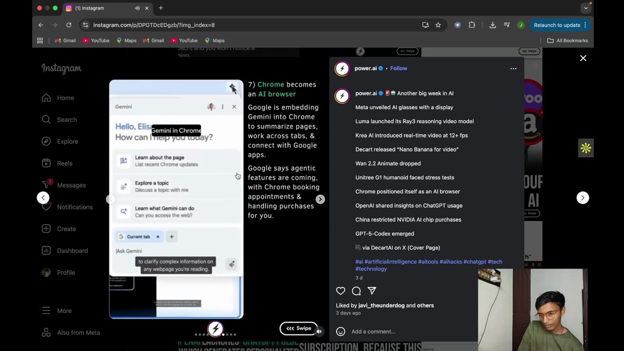624x351 pixels.
Task: Focus the Add a comment field
Action: 373,331
